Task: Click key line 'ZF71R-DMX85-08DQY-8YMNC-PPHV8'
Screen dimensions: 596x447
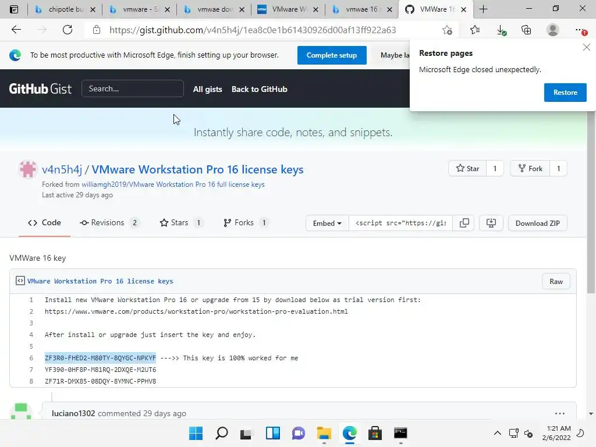Action: tap(100, 381)
